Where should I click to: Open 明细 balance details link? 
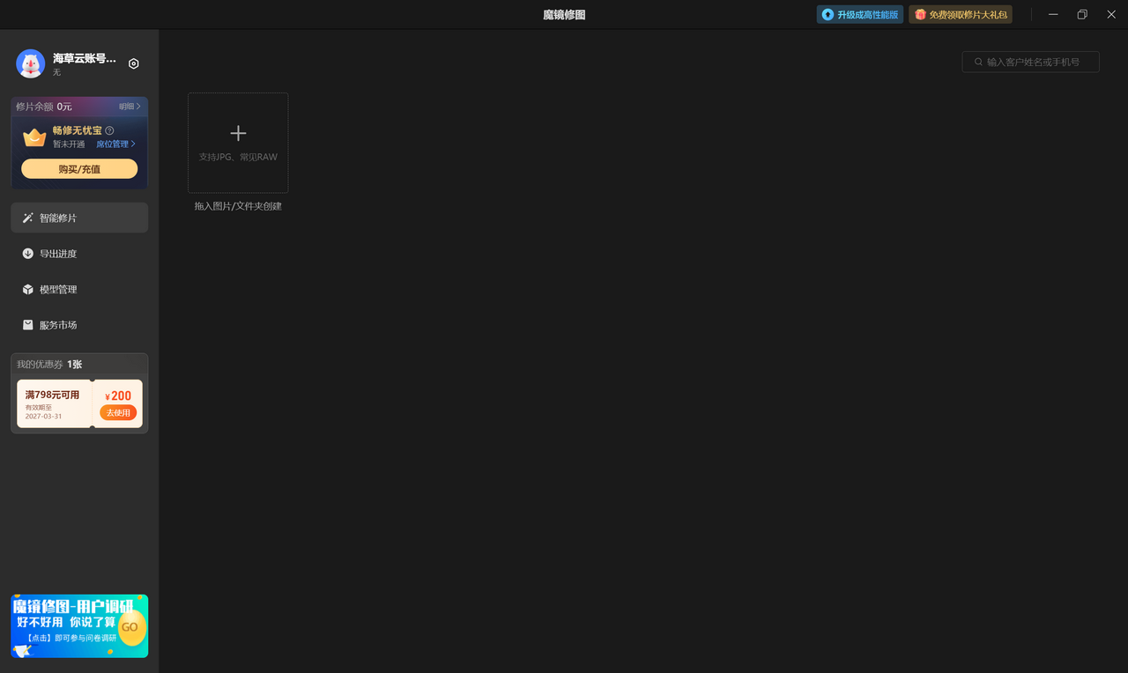tap(130, 107)
